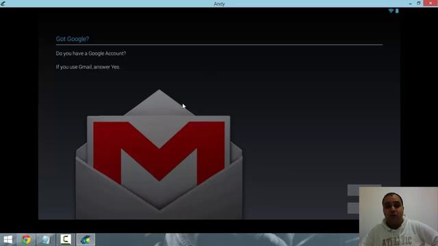The image size is (438, 246).
Task: Click "Do you have a Google Account?" text
Action: pos(91,53)
